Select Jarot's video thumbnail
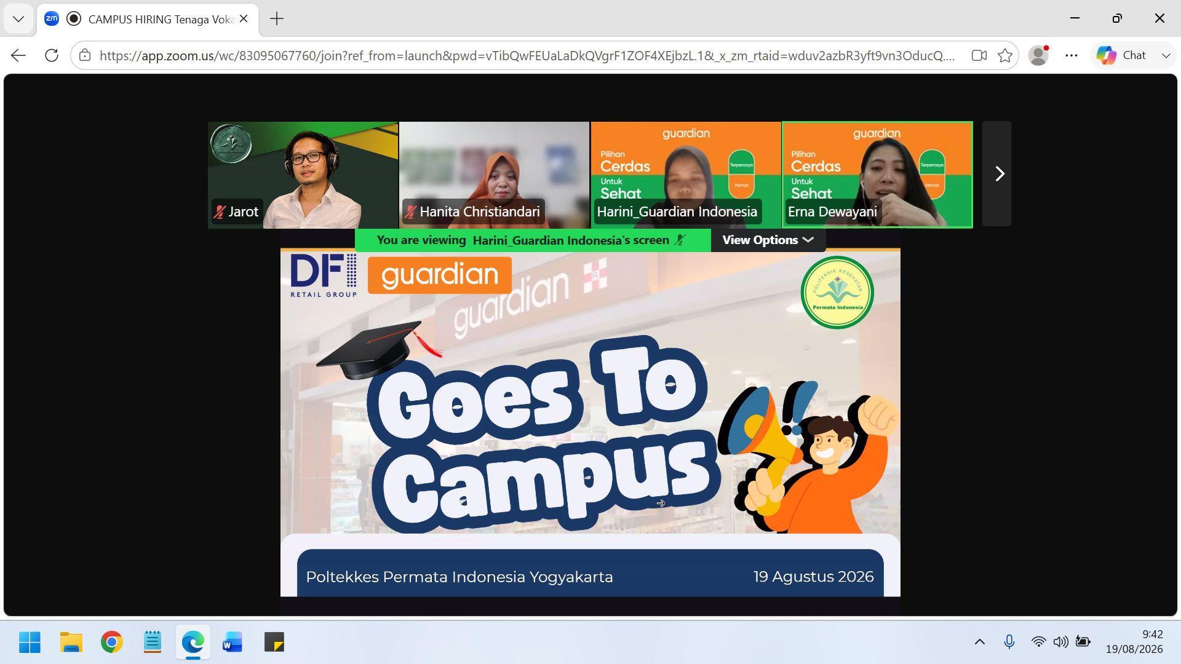Image resolution: width=1181 pixels, height=664 pixels. pos(303,175)
